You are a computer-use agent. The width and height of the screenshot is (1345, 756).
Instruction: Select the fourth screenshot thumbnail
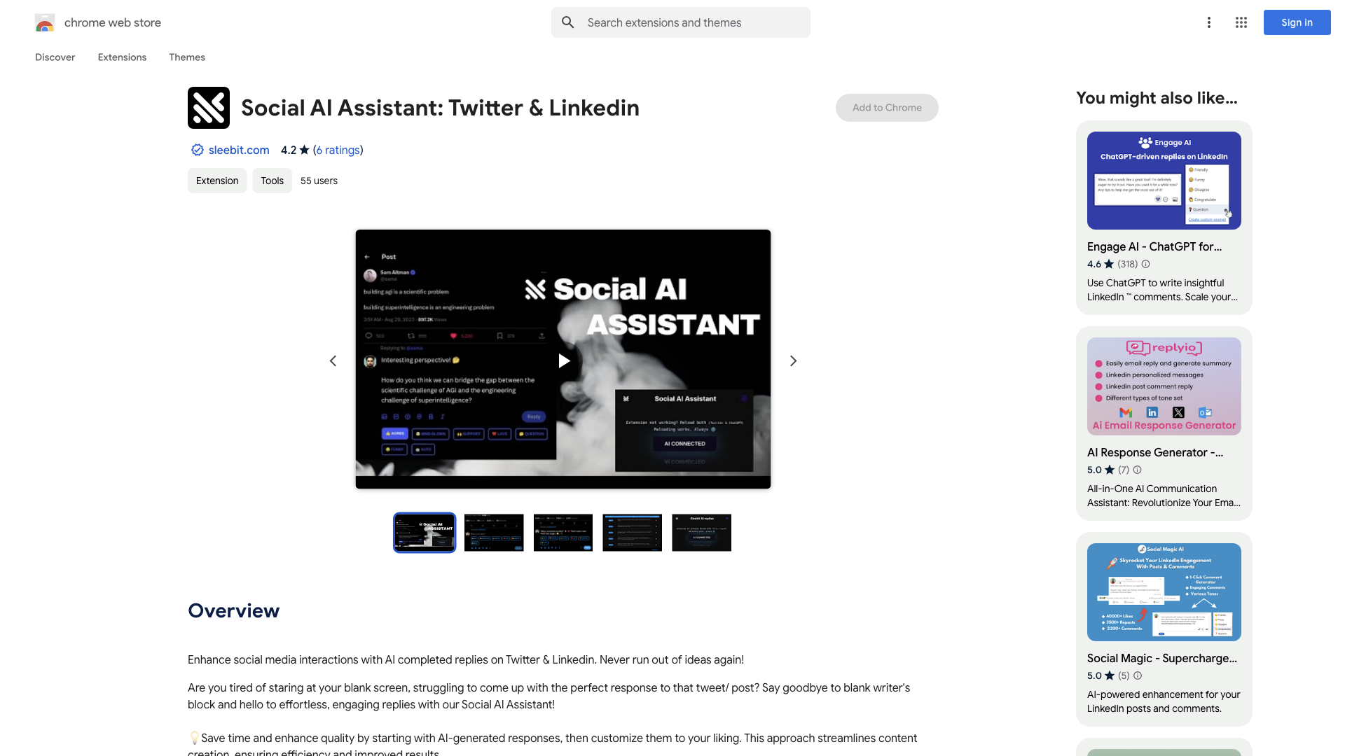click(x=632, y=532)
